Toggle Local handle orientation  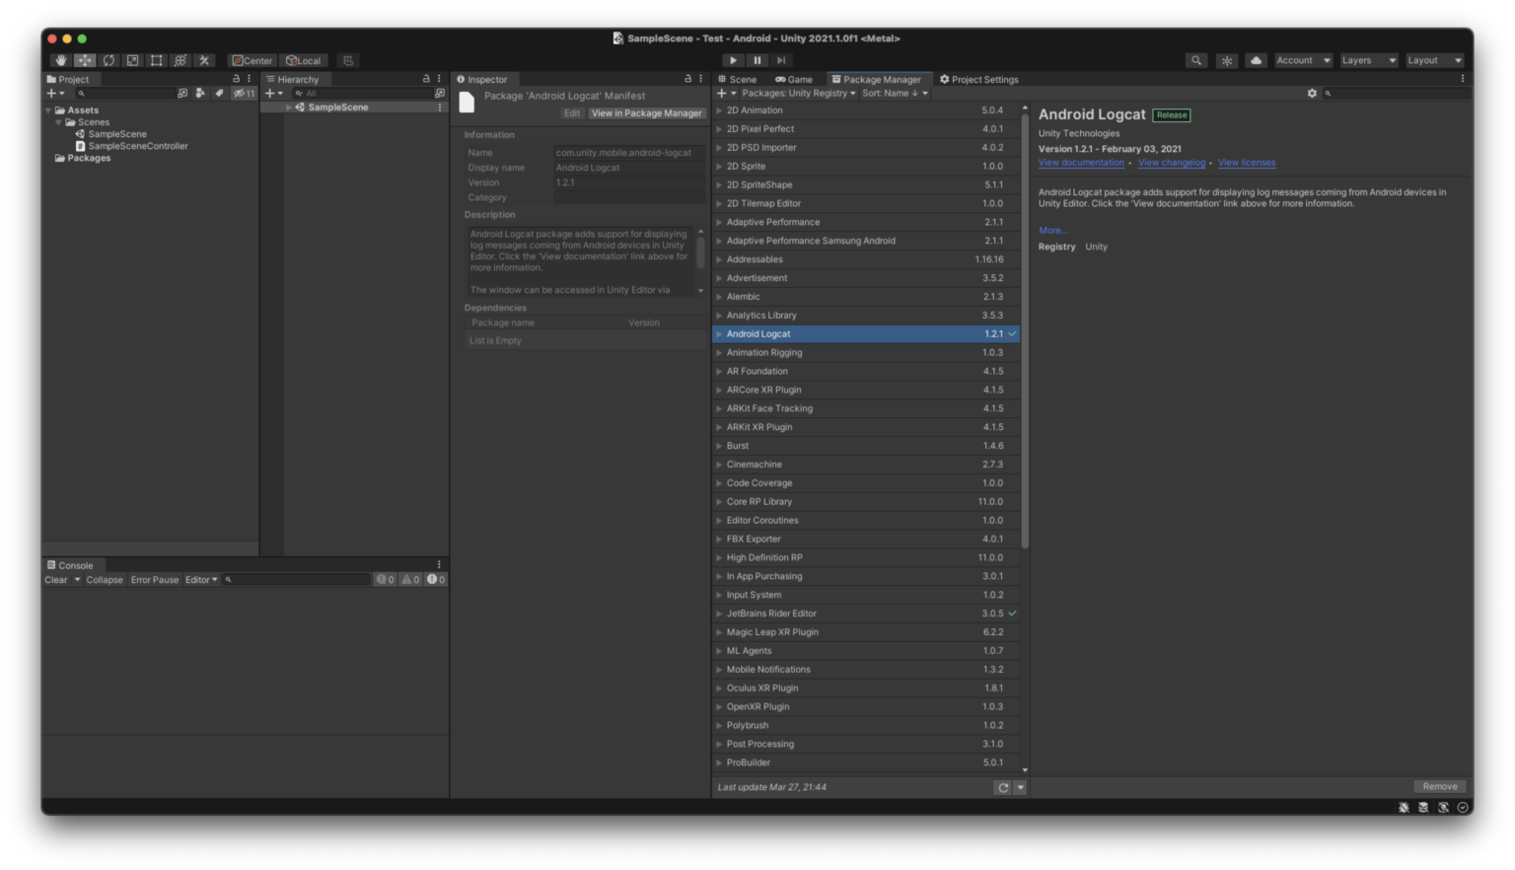click(304, 60)
